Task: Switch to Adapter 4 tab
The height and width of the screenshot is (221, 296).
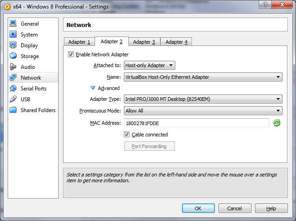Action: click(176, 42)
